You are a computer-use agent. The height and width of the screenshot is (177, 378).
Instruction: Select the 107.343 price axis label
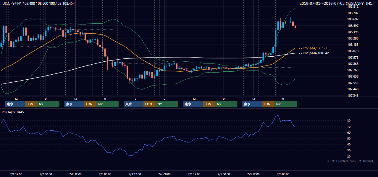point(353,96)
